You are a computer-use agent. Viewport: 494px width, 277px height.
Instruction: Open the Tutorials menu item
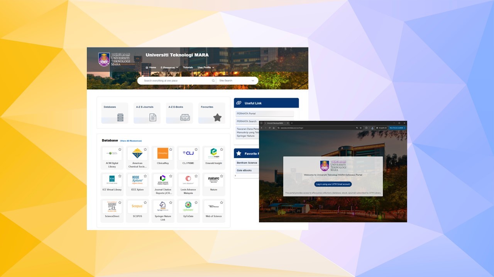coord(188,68)
